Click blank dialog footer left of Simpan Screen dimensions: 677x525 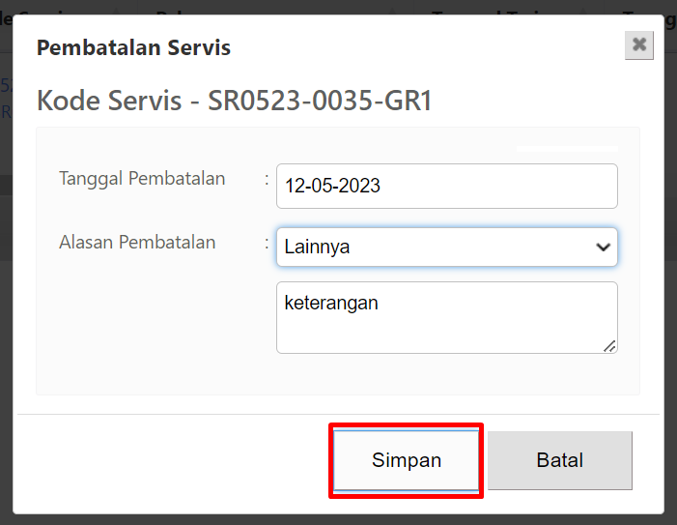click(173, 460)
